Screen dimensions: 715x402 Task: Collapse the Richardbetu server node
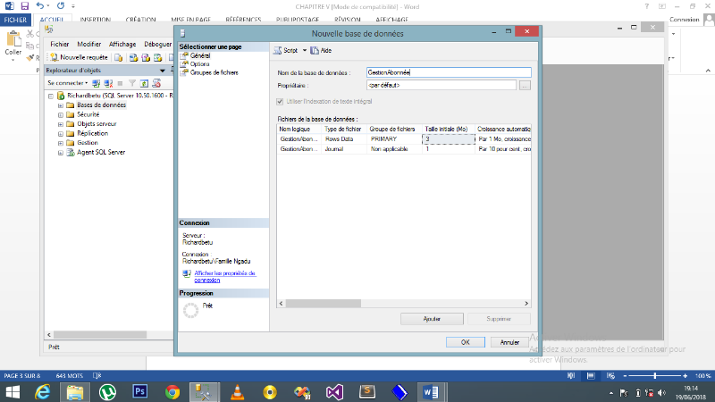pyautogui.click(x=51, y=96)
